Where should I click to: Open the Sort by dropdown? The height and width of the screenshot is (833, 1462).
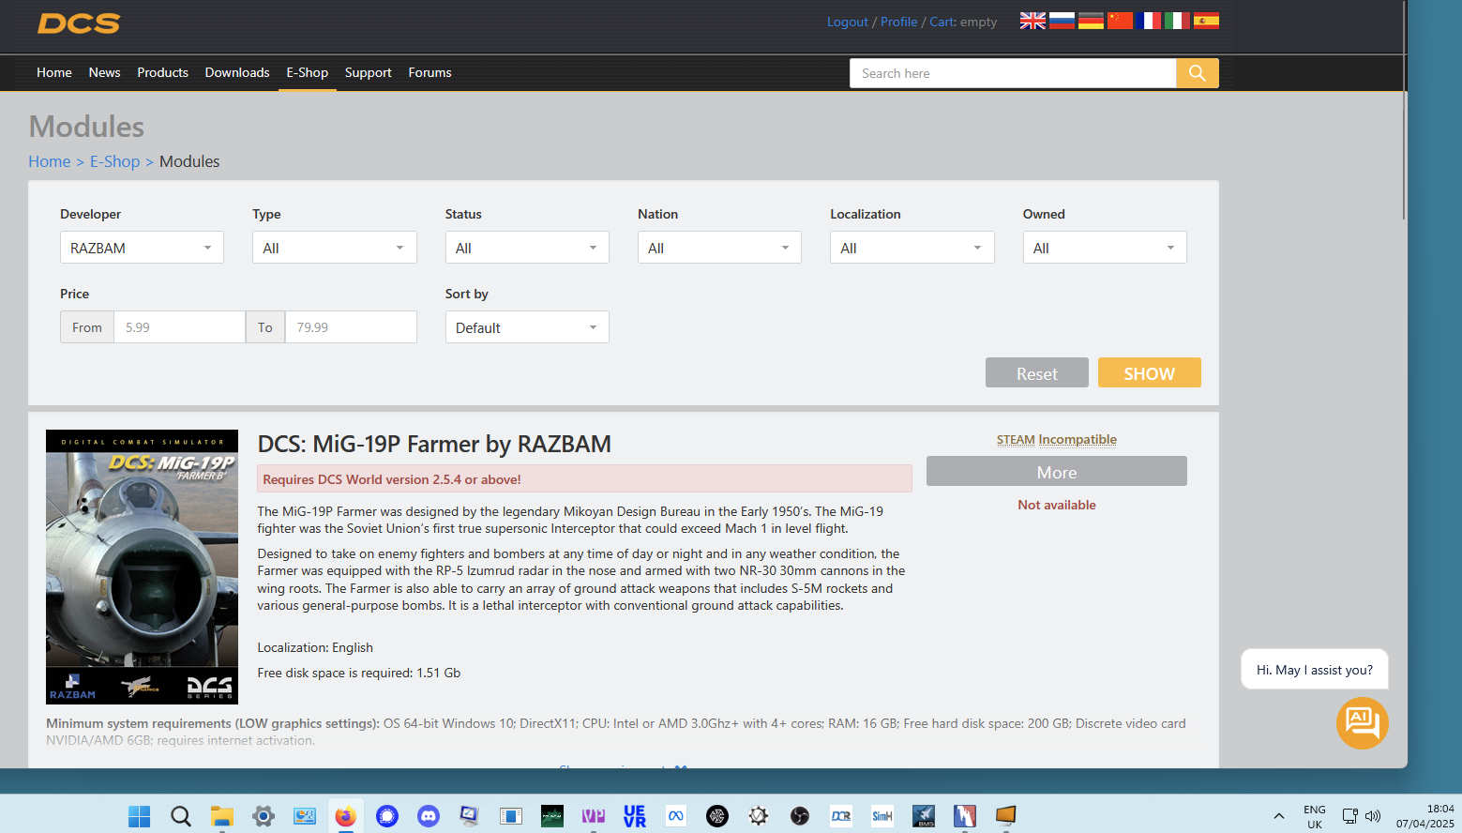[527, 327]
